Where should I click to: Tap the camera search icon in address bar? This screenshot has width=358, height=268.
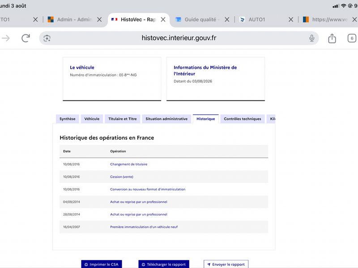[x=47, y=38]
